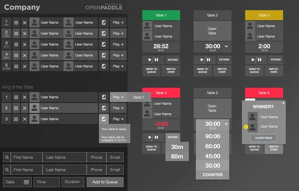Choose 45:00 in Table 5 timer list
Image resolution: width=299 pixels, height=191 pixels.
[x=213, y=156]
